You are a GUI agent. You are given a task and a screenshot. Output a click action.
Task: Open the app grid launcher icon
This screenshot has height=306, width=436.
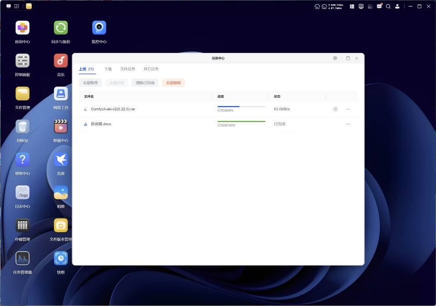[x=17, y=6]
